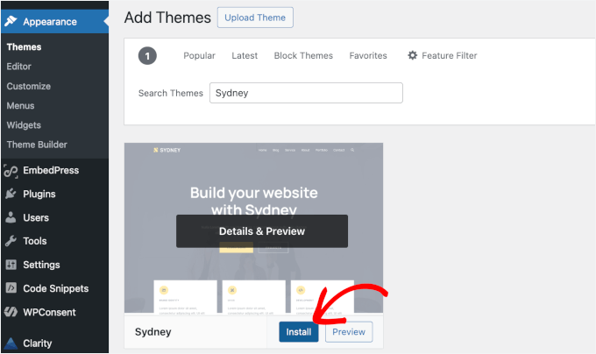The height and width of the screenshot is (354, 596).
Task: Click the Tools wrench icon
Action: (x=11, y=241)
